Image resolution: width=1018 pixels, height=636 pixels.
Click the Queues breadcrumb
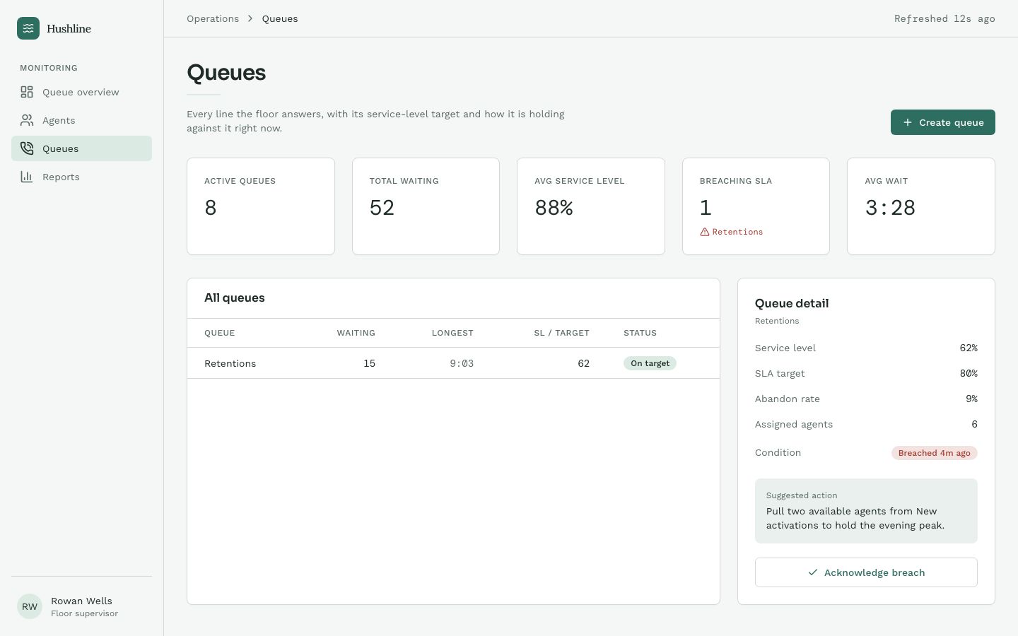tap(280, 18)
